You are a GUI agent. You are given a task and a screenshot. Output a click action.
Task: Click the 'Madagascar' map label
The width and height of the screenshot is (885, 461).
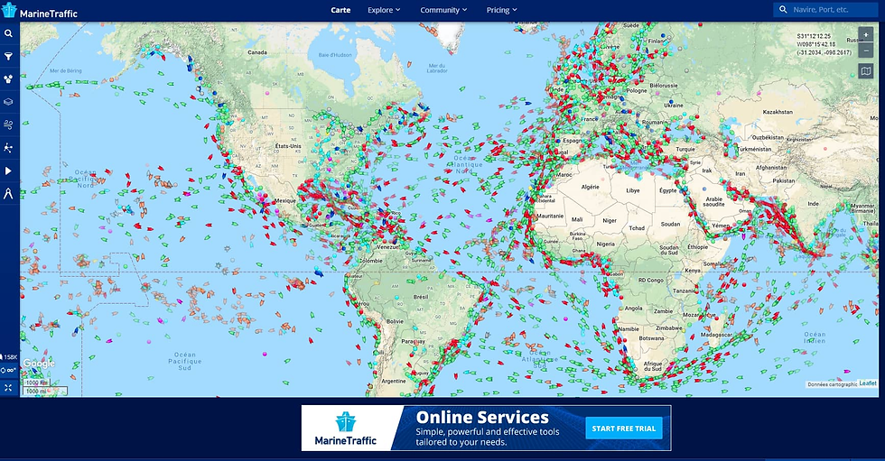pos(716,335)
